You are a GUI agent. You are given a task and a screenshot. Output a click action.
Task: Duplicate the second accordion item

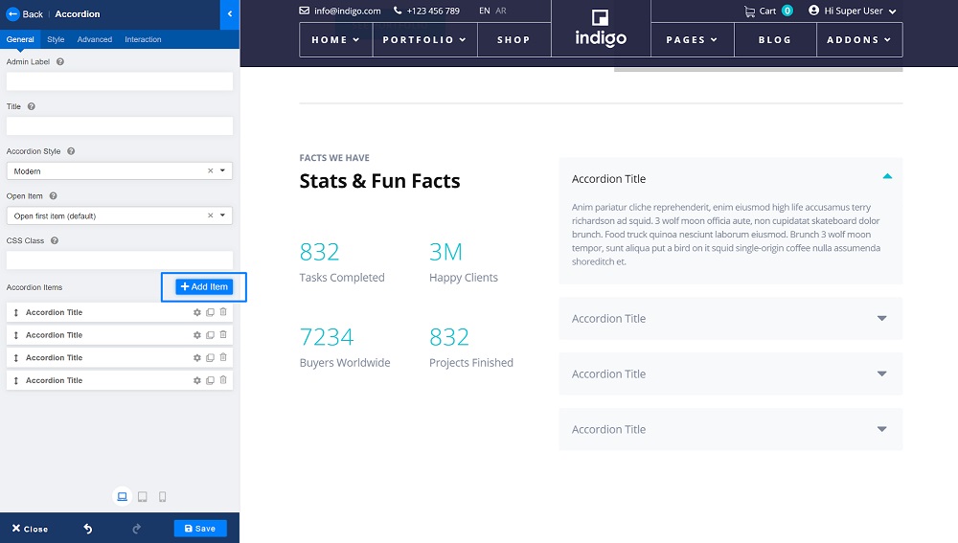point(210,335)
